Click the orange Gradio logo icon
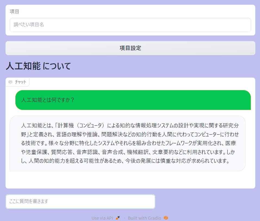The image size is (260, 221). (x=166, y=218)
